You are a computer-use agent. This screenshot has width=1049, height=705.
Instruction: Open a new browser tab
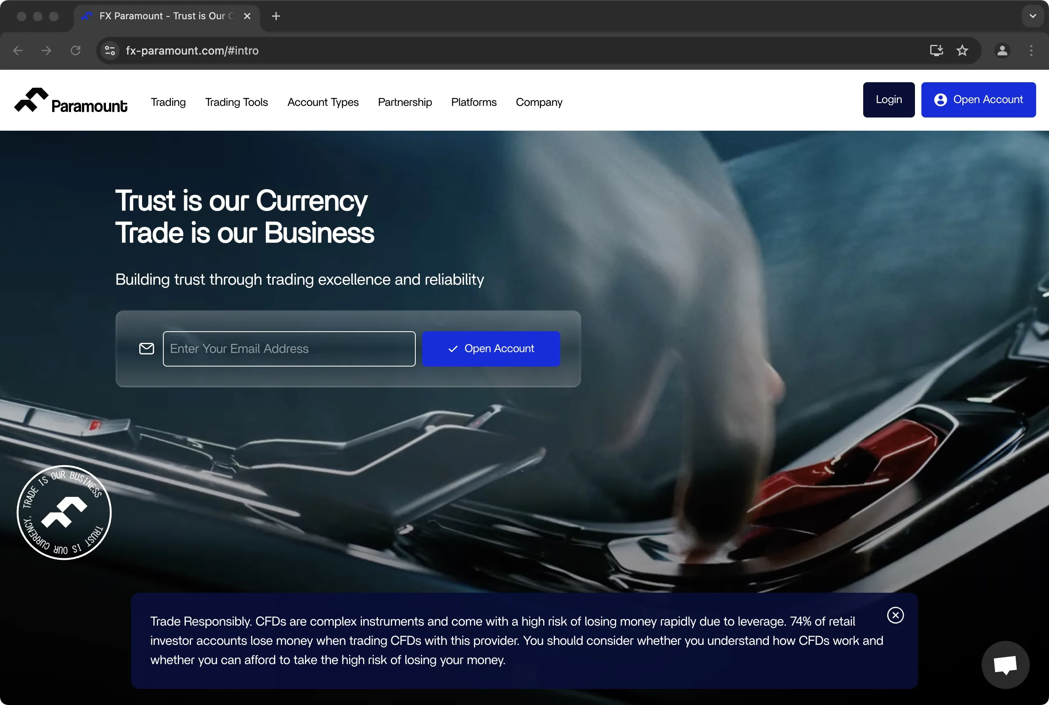coord(276,16)
